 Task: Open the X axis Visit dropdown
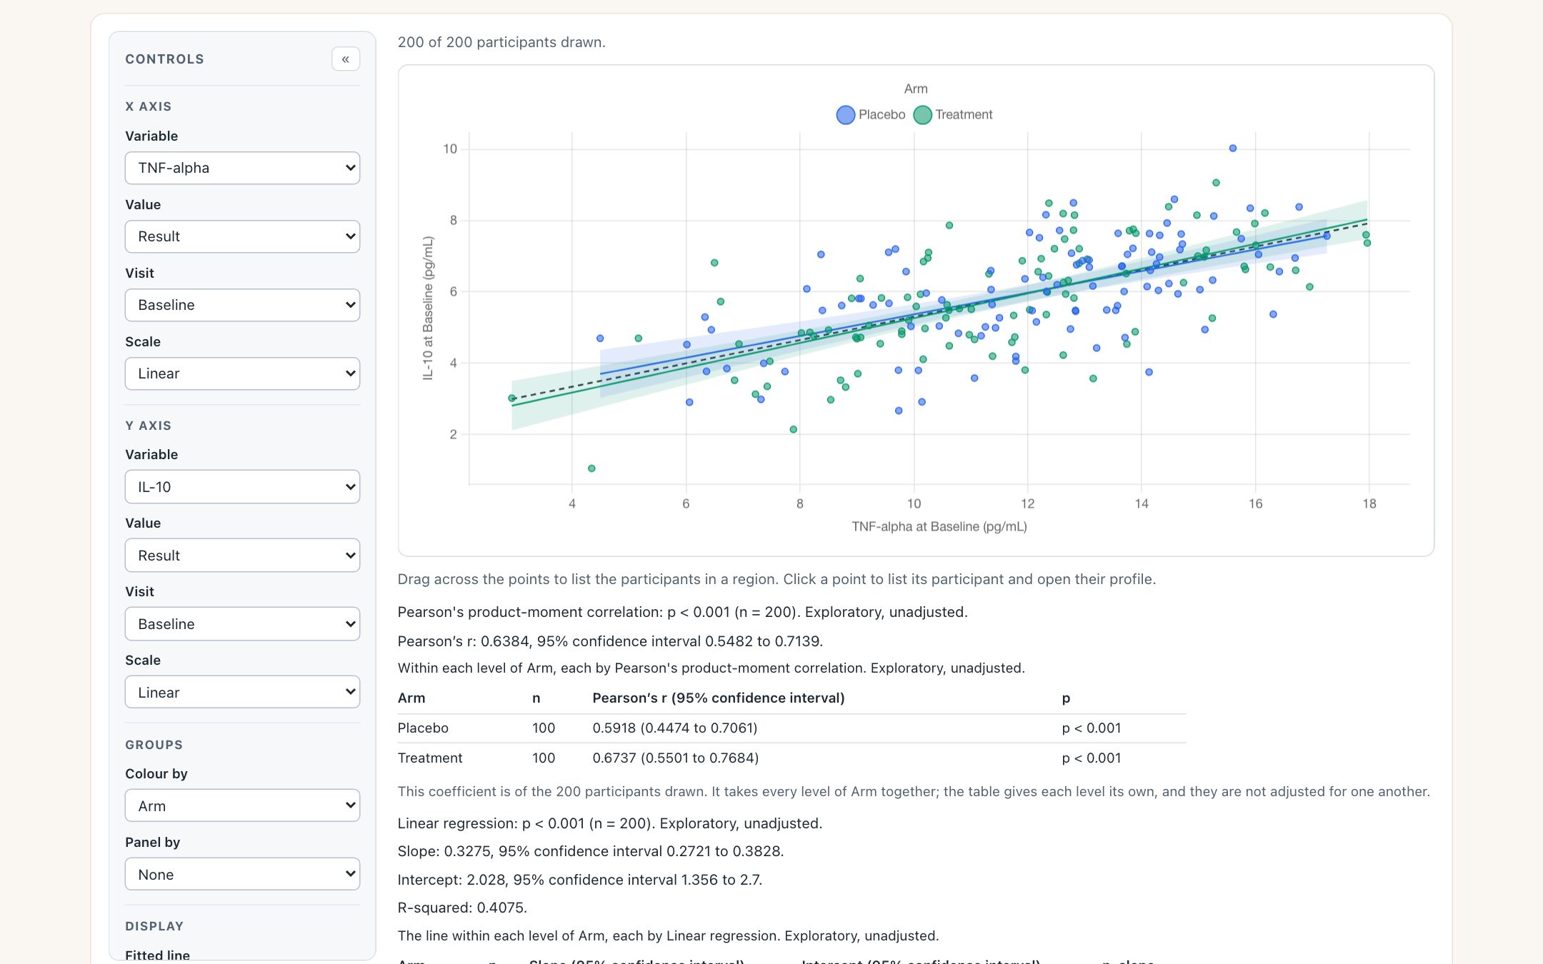pos(242,305)
